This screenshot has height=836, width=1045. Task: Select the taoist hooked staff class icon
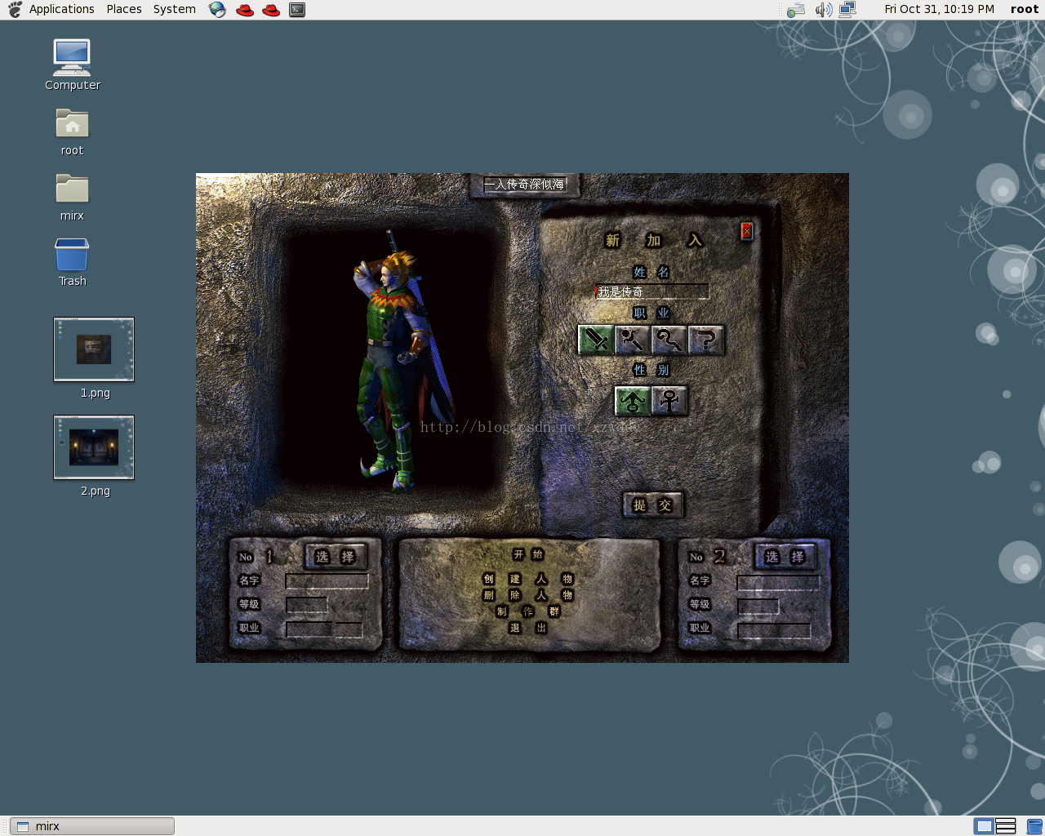click(x=669, y=339)
